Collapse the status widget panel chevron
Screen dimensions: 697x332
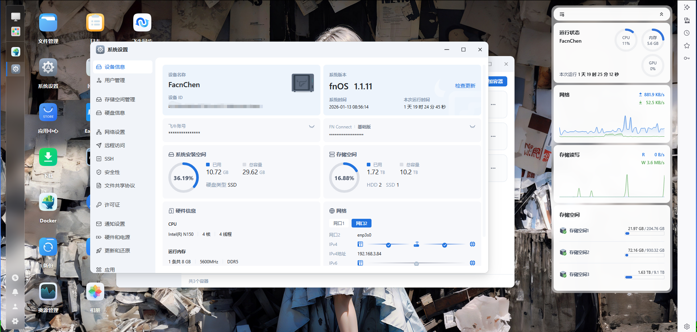(x=661, y=14)
